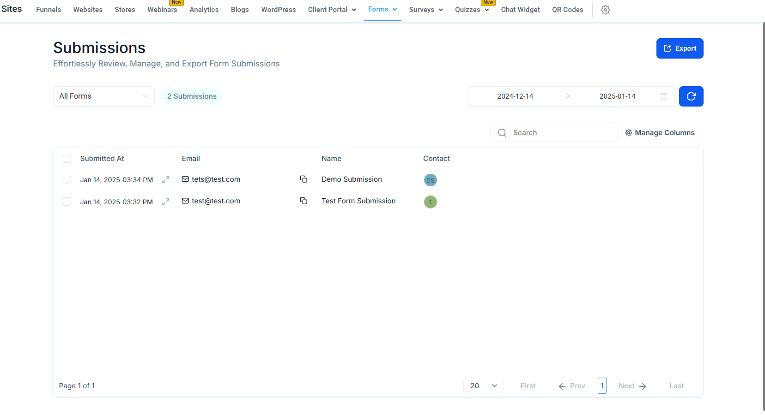Toggle the select-all checkbox in table header
The image size is (765, 415).
point(67,159)
